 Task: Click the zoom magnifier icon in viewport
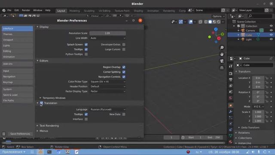coord(222,48)
